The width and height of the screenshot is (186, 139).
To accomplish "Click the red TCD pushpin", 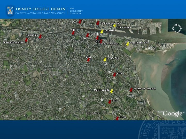I will [73, 33].
